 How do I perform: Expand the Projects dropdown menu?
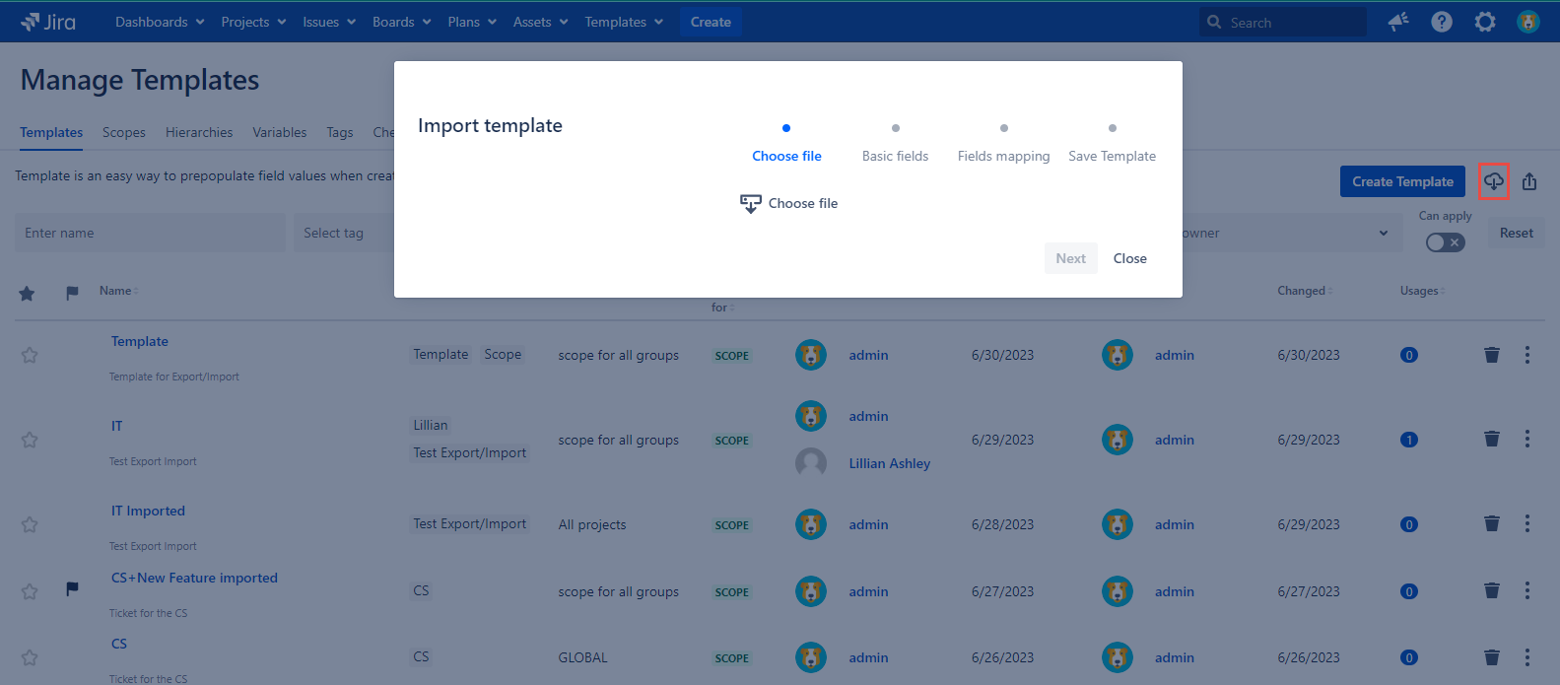pos(253,22)
